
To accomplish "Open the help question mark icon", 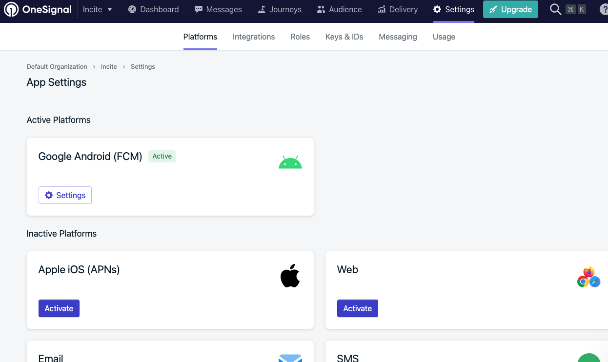I will coord(603,9).
